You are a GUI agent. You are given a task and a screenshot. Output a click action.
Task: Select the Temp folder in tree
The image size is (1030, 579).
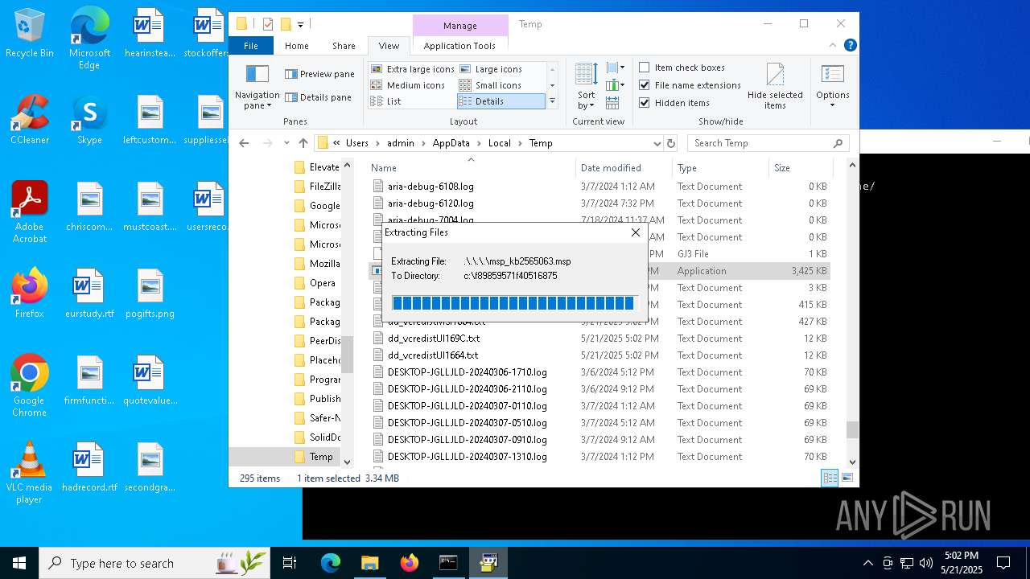tap(321, 457)
